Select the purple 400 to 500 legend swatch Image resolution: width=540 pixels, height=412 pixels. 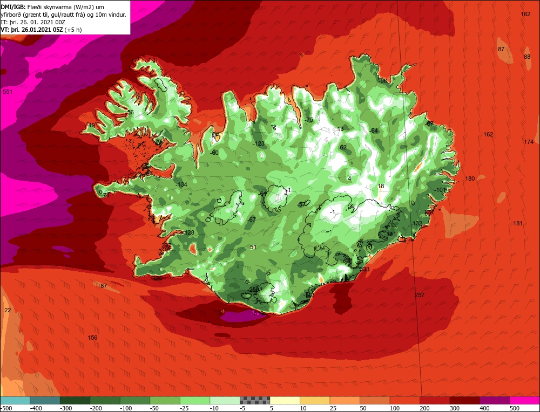495,400
